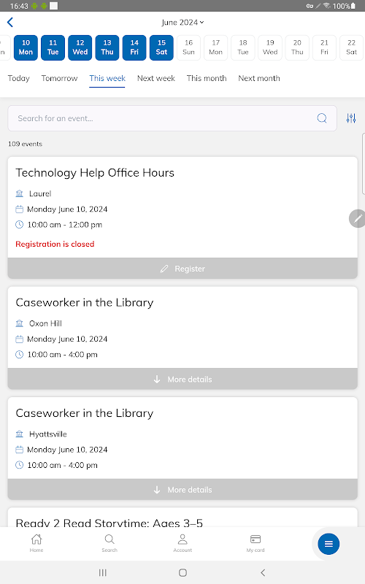Open My card in bottom navigation
The height and width of the screenshot is (584, 365).
click(255, 543)
